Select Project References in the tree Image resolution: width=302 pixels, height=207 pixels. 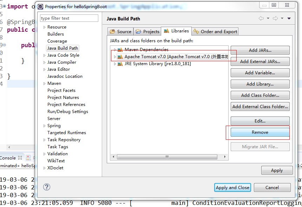coord(66,105)
